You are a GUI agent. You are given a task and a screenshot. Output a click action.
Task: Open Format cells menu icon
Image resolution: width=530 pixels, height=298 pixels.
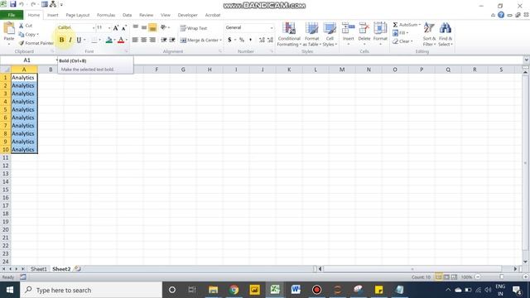coord(380,28)
